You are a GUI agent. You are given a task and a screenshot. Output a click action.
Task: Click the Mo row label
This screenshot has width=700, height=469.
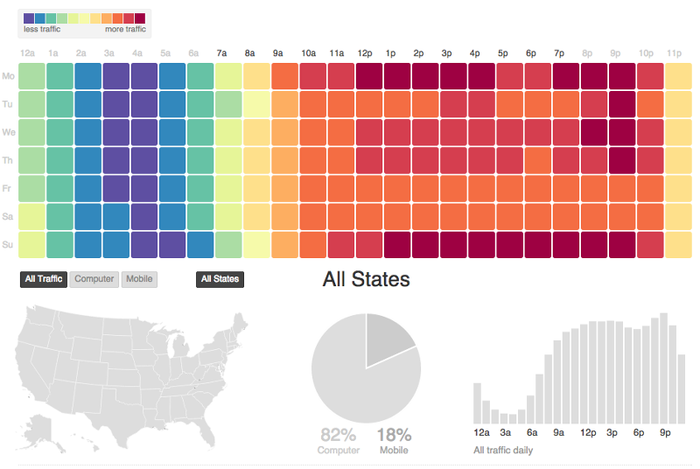(x=8, y=76)
